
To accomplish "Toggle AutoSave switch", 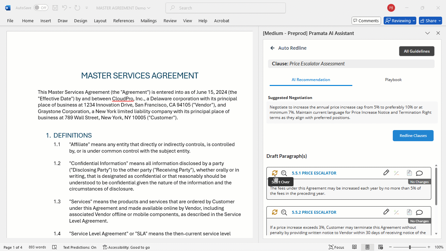I will [x=41, y=8].
